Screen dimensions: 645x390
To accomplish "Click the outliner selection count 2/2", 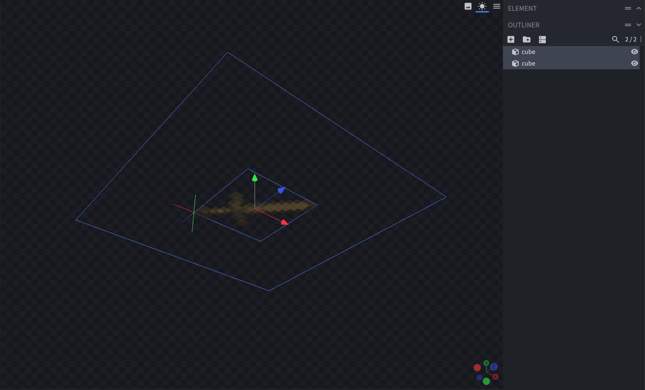I will pos(631,39).
